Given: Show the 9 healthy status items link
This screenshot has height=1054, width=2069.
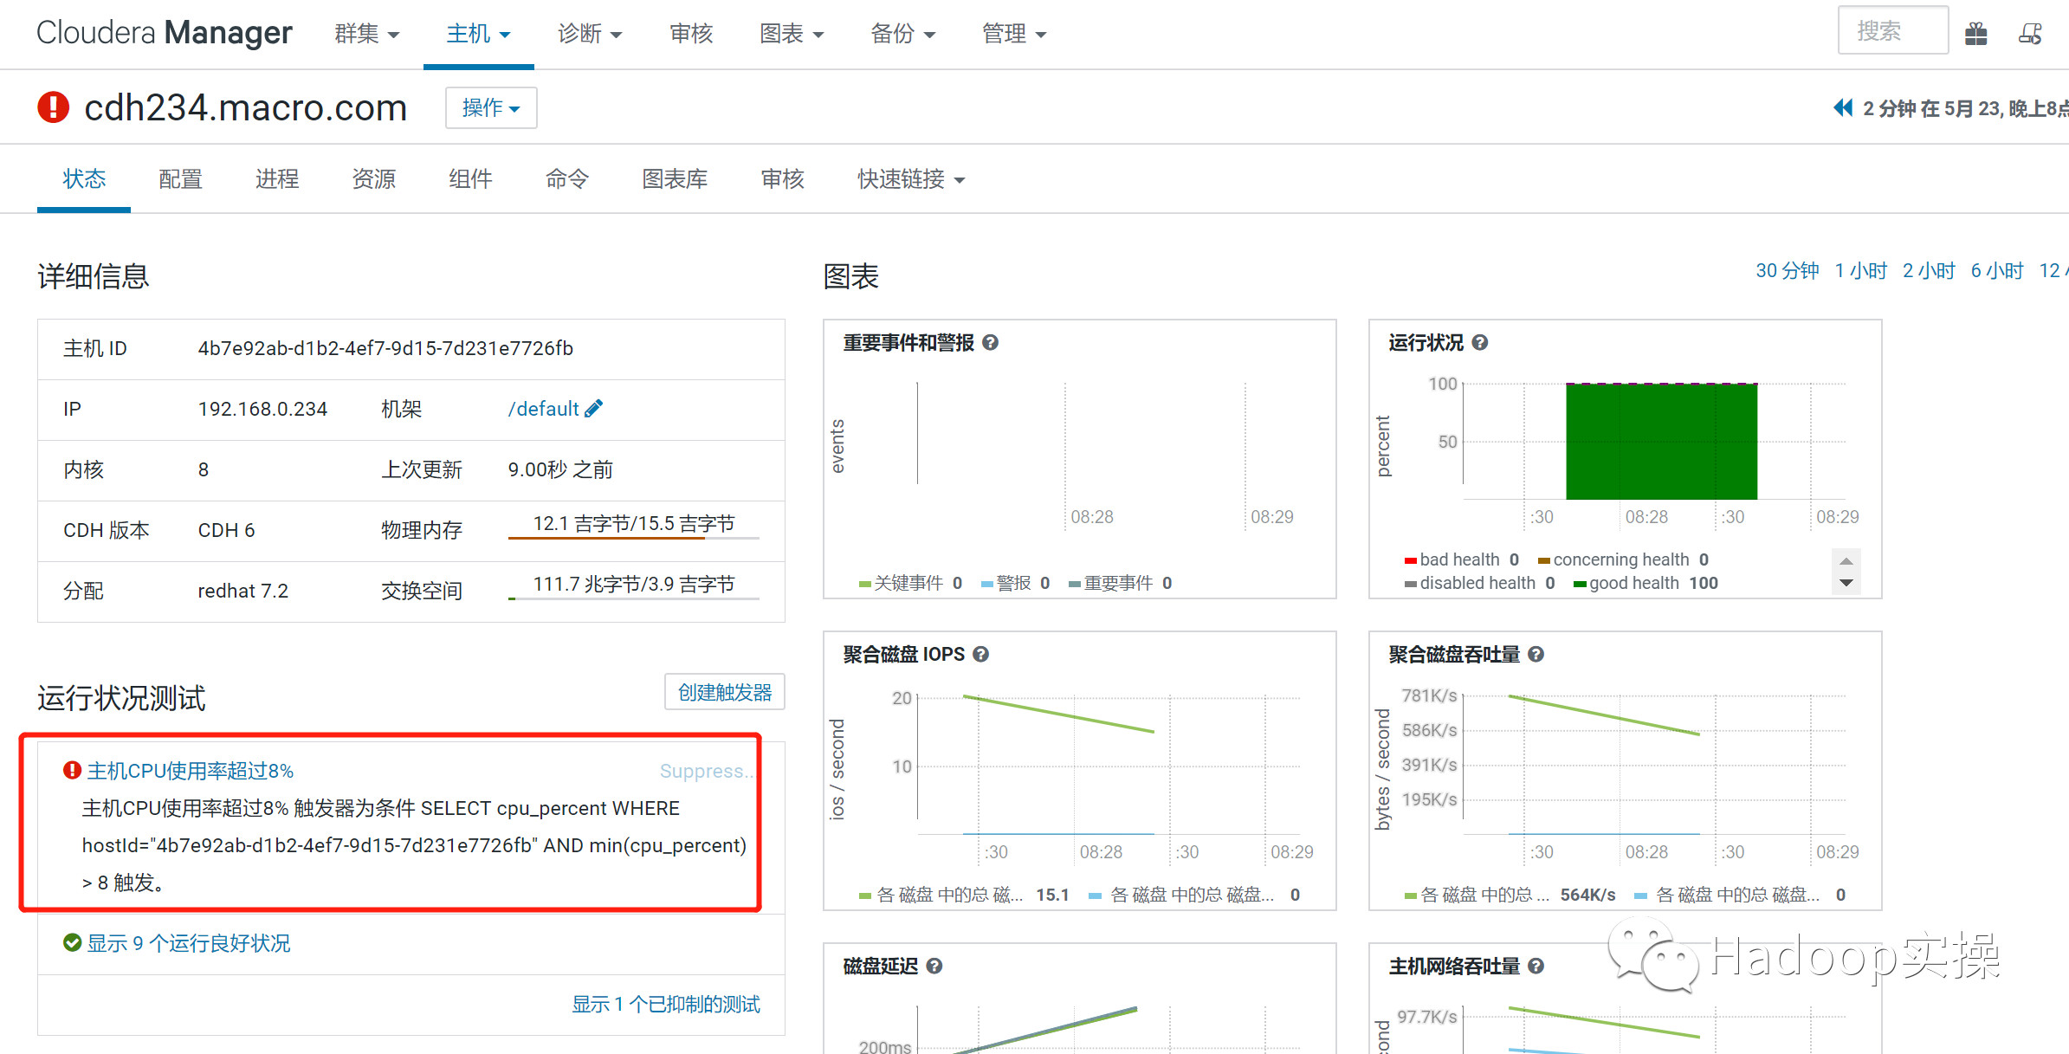Looking at the screenshot, I should point(188,942).
